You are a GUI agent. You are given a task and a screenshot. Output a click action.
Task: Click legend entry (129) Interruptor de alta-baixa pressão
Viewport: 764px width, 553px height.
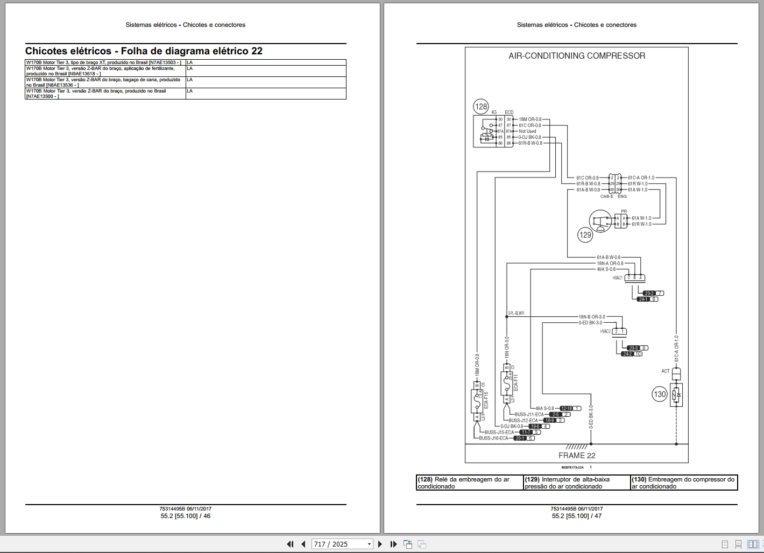(577, 483)
